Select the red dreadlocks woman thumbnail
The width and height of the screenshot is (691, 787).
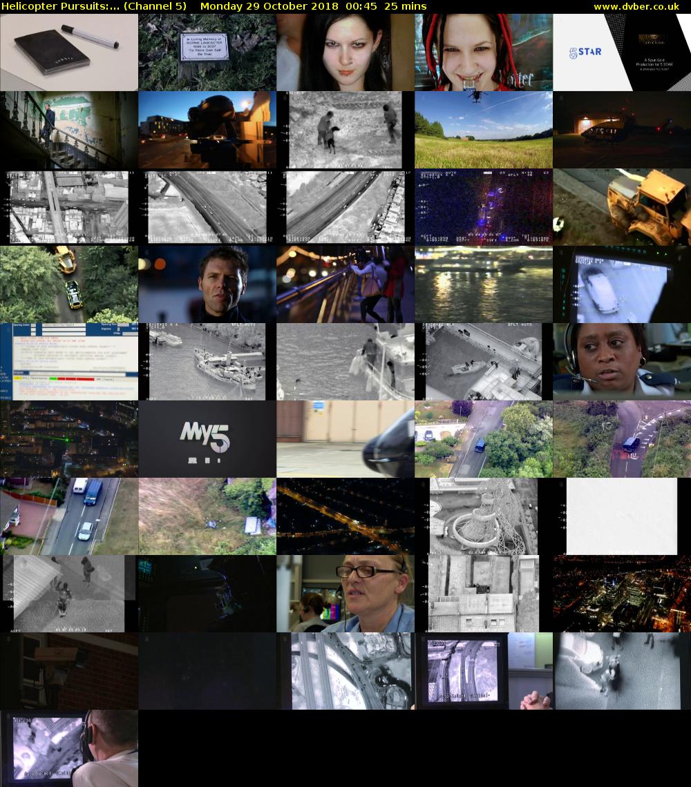point(484,52)
